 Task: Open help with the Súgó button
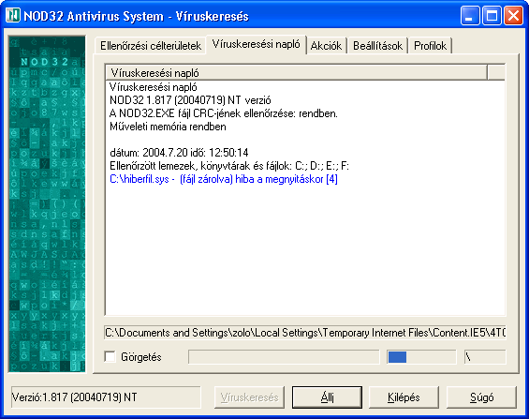481,397
